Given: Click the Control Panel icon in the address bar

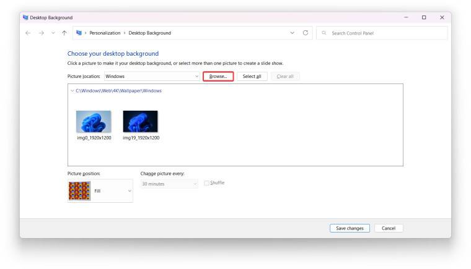Looking at the screenshot, I should (79, 33).
